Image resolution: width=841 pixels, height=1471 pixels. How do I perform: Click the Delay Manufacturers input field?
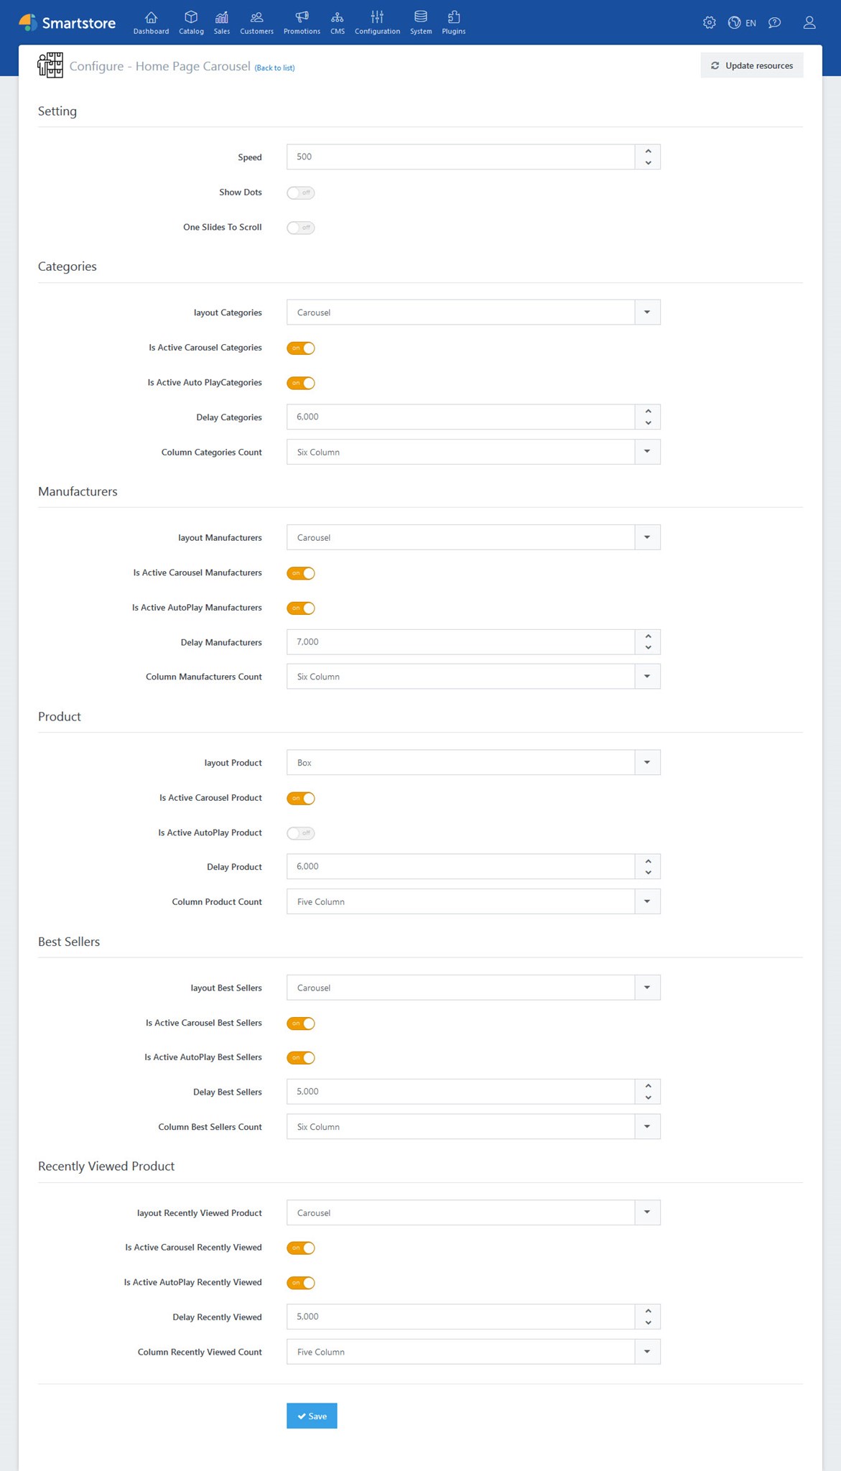point(460,642)
